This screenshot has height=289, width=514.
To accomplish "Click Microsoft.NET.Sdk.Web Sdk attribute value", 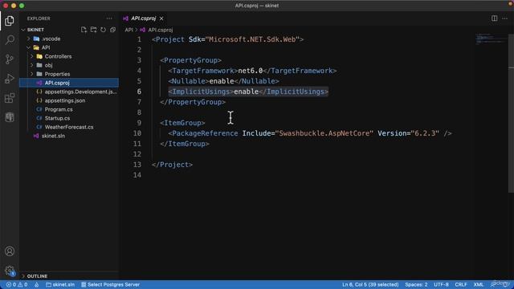I will 252,39.
